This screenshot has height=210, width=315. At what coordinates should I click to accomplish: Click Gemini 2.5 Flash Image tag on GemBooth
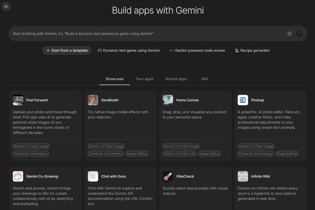[106, 146]
